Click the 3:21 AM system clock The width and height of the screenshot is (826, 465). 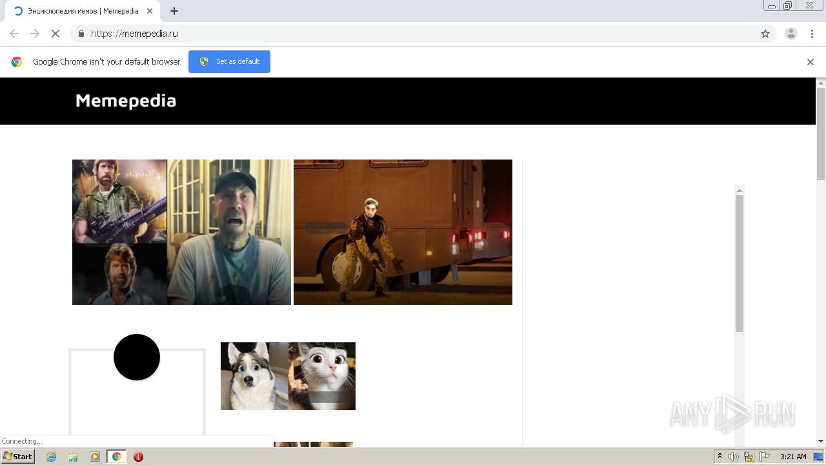point(793,457)
